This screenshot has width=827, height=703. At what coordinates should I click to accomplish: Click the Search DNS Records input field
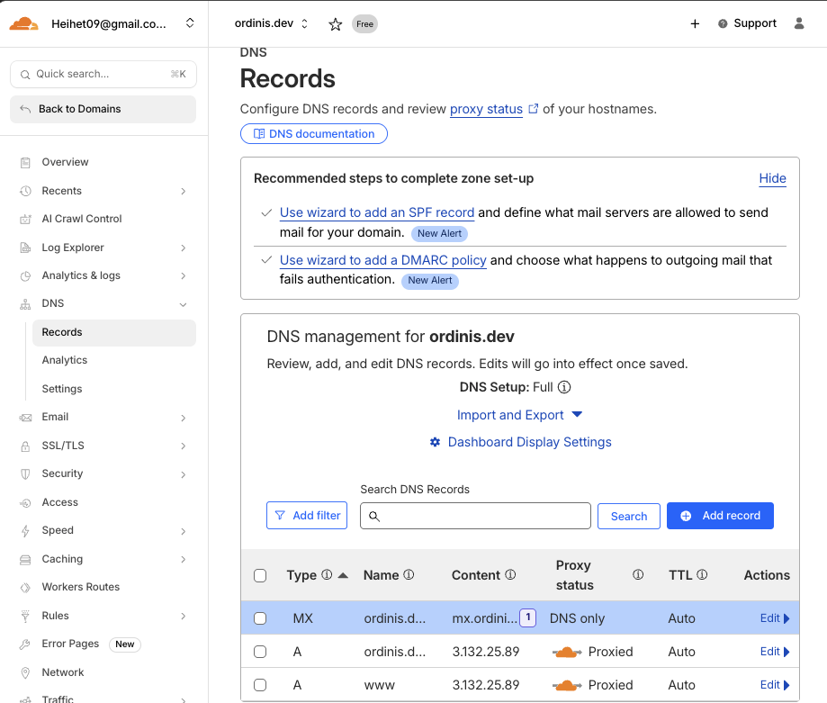tap(475, 516)
